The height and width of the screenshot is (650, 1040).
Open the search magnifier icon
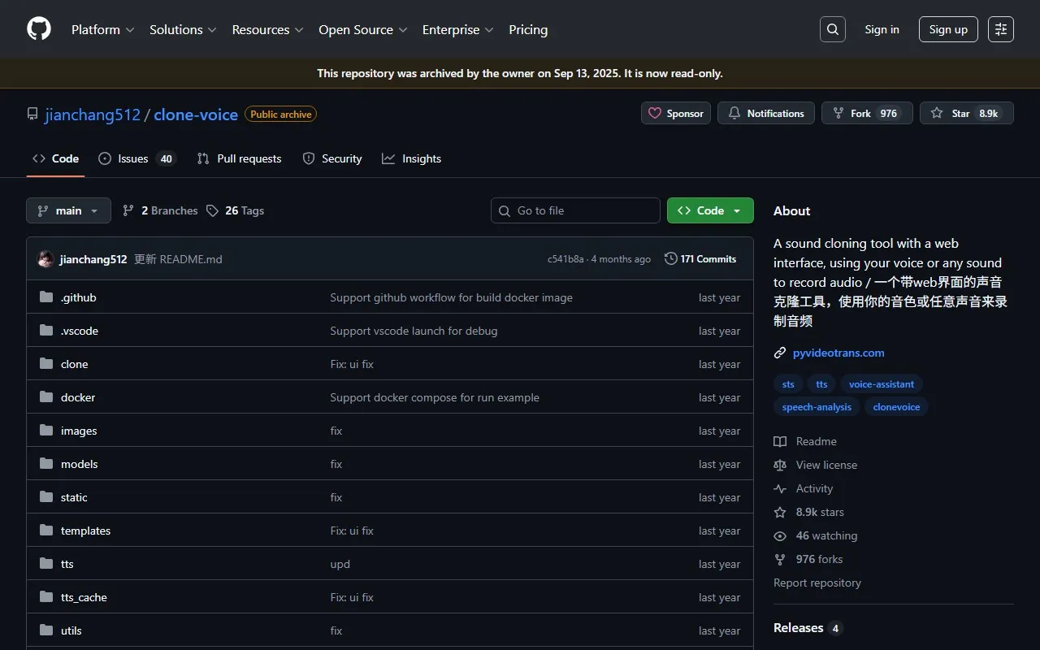point(833,29)
